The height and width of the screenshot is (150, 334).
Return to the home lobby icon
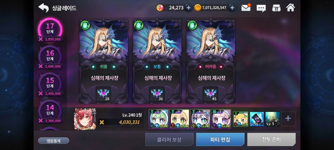pyautogui.click(x=291, y=8)
